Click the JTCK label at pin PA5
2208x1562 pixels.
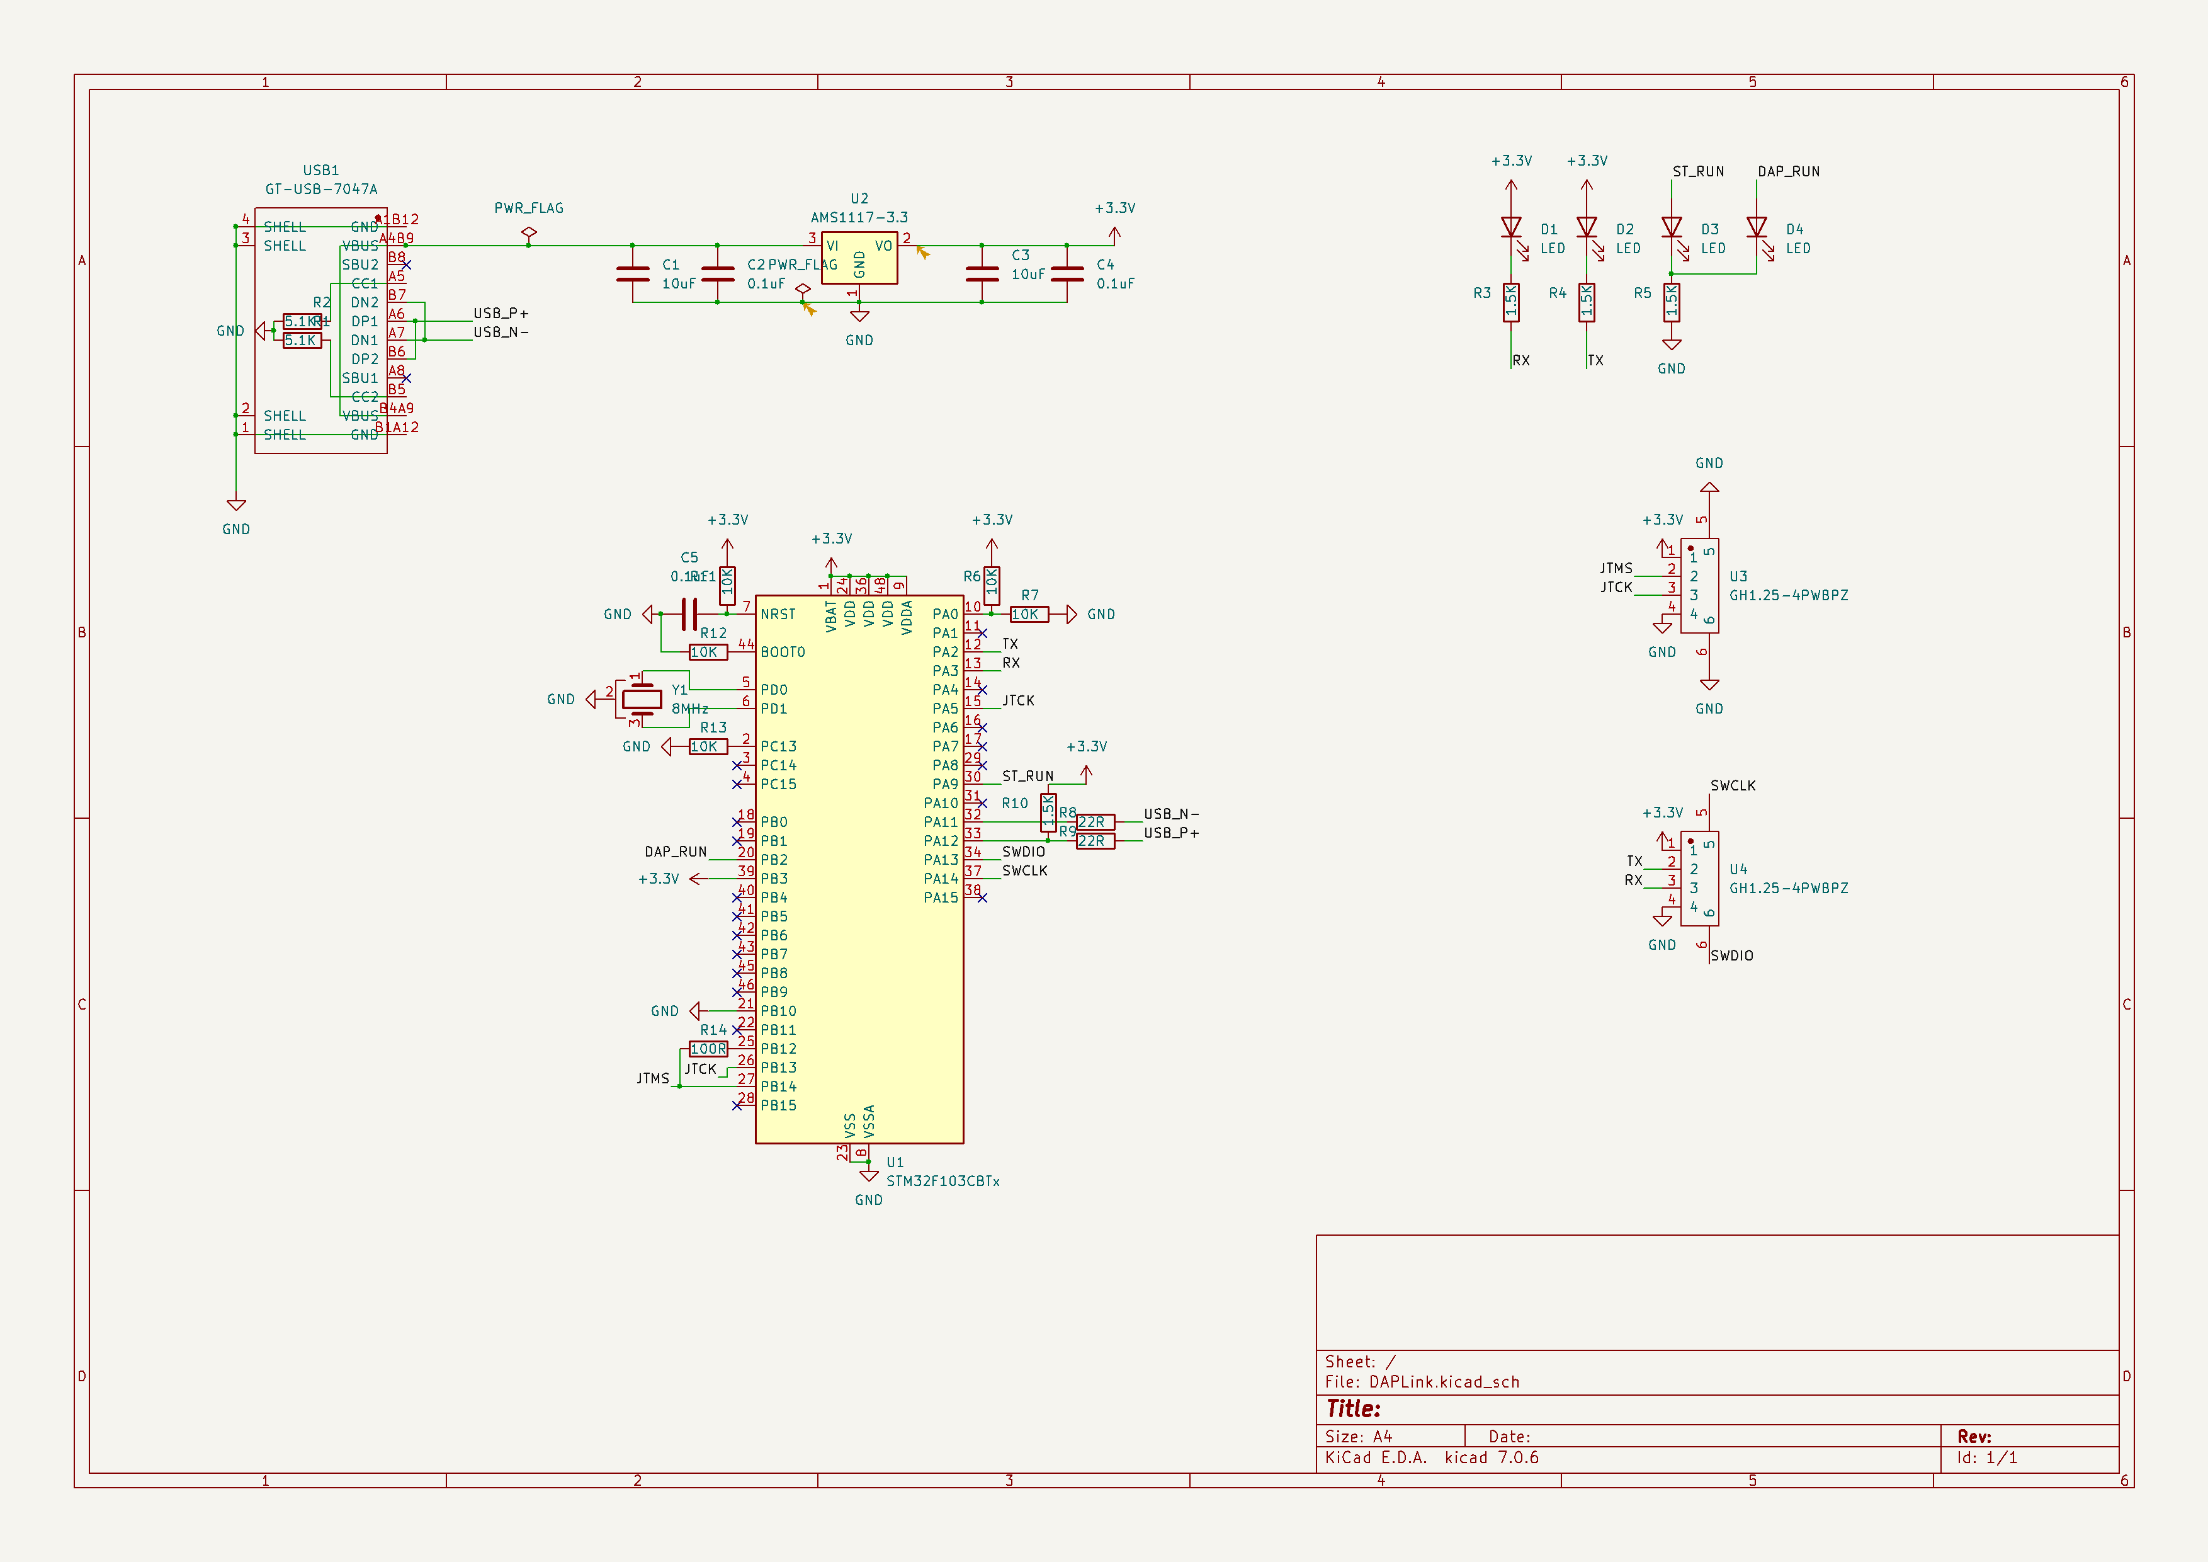pos(1019,700)
